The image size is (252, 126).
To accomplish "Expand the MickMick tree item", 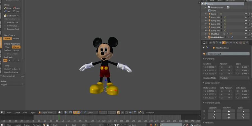I will pos(206,34).
